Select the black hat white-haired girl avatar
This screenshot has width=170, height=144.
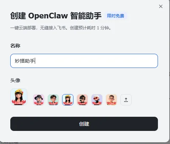tap(39, 100)
